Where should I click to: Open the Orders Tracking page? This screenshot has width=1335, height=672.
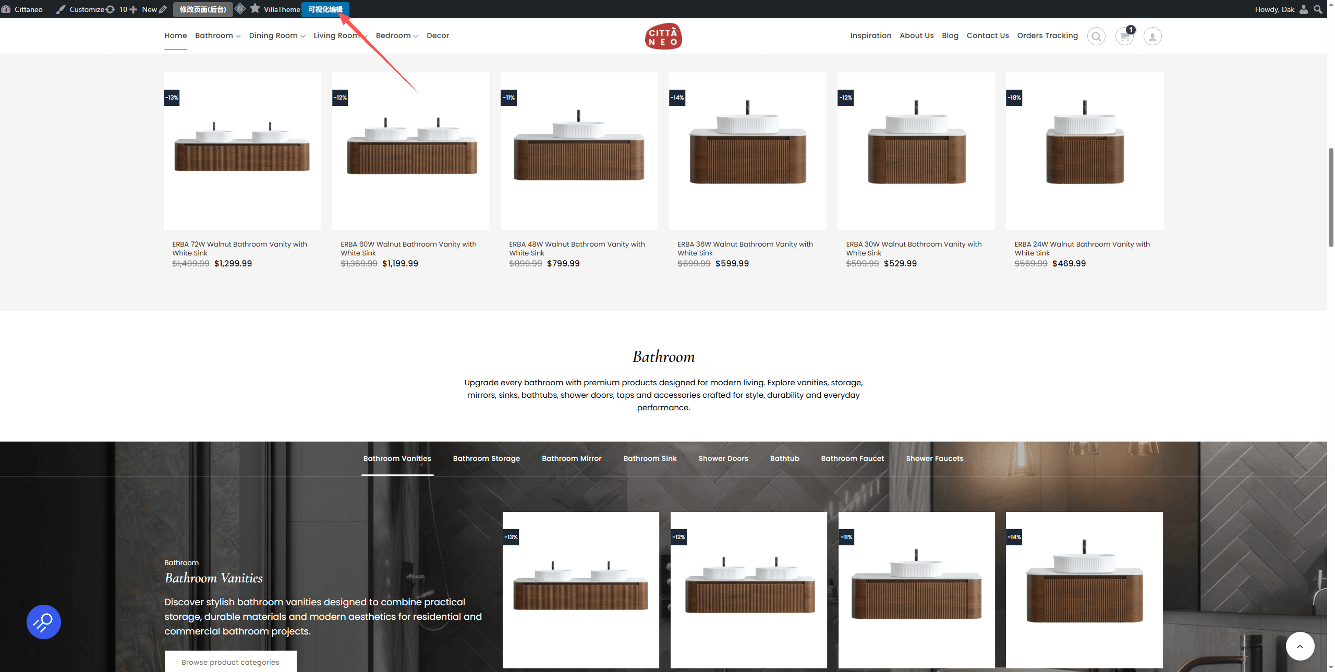pos(1047,35)
